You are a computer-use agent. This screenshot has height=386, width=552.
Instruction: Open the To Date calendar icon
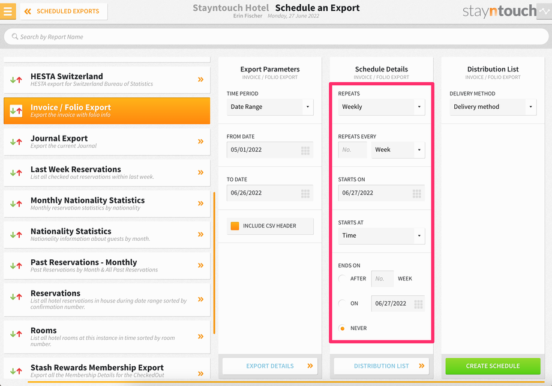(305, 194)
